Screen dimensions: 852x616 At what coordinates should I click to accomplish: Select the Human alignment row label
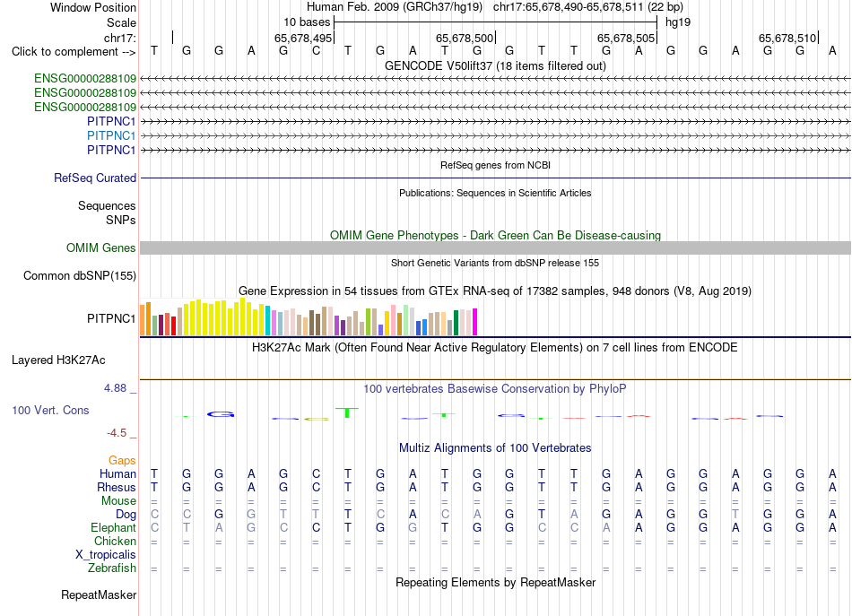117,473
